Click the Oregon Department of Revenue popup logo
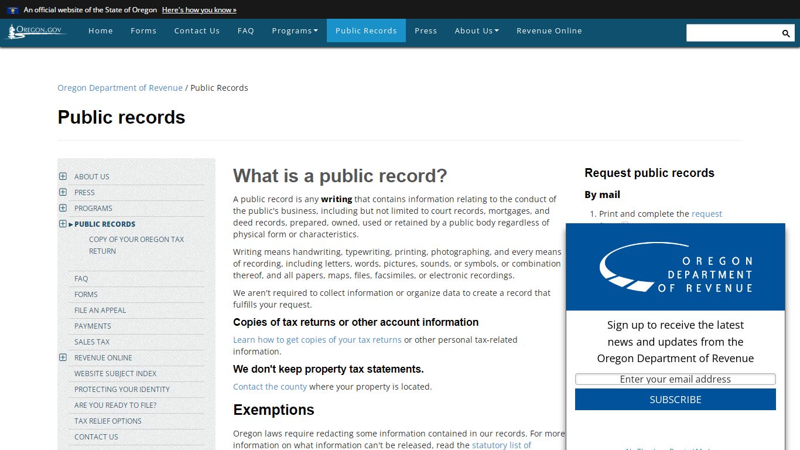The height and width of the screenshot is (450, 800). coord(675,267)
